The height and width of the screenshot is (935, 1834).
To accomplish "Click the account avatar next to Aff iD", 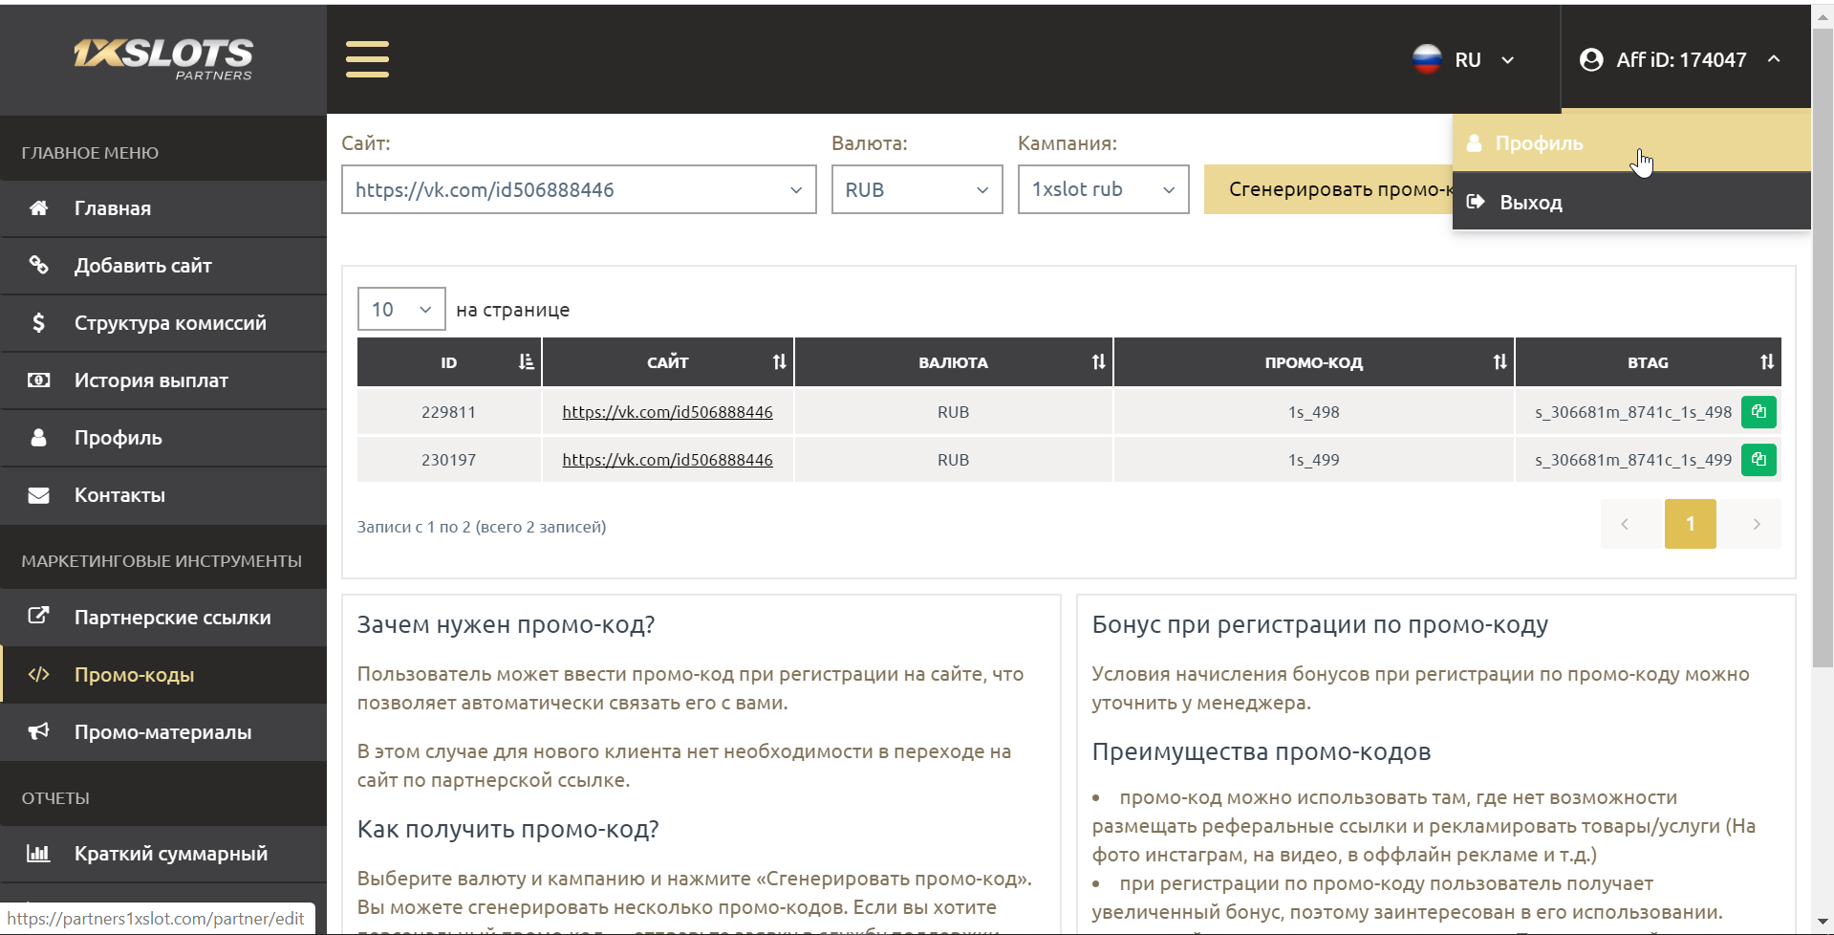I will tap(1590, 58).
